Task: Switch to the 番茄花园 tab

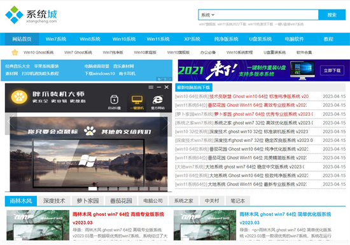Action: coord(121,201)
